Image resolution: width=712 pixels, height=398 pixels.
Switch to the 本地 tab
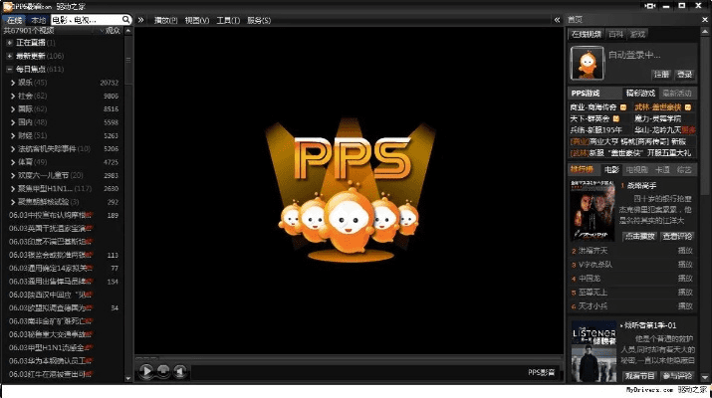(39, 20)
